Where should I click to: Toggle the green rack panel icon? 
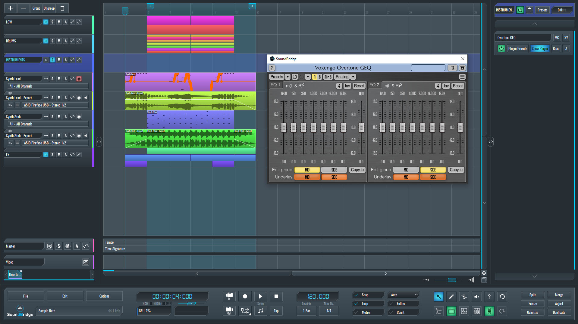pos(489,311)
